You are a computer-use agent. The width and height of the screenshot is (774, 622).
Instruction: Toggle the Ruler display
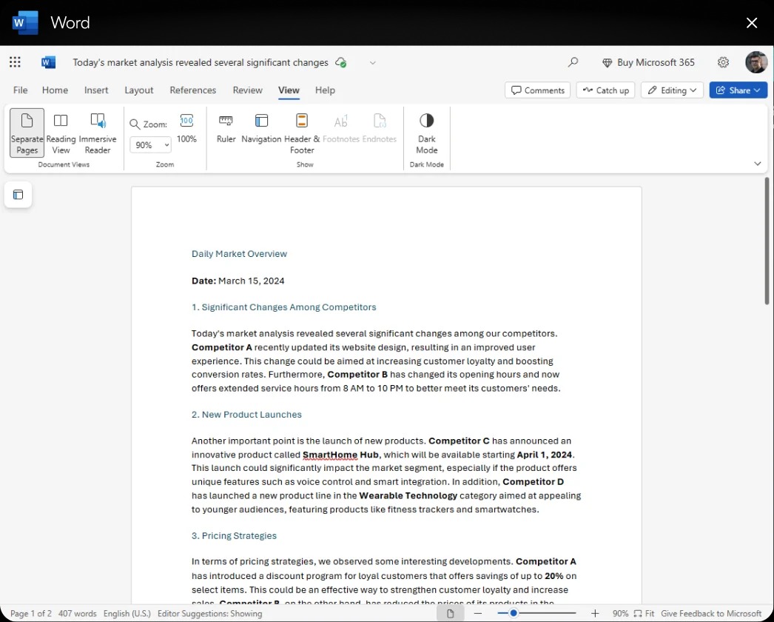coord(226,128)
